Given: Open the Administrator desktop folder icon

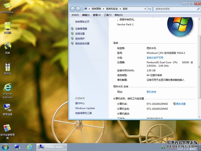Looking at the screenshot, I should point(8,8).
